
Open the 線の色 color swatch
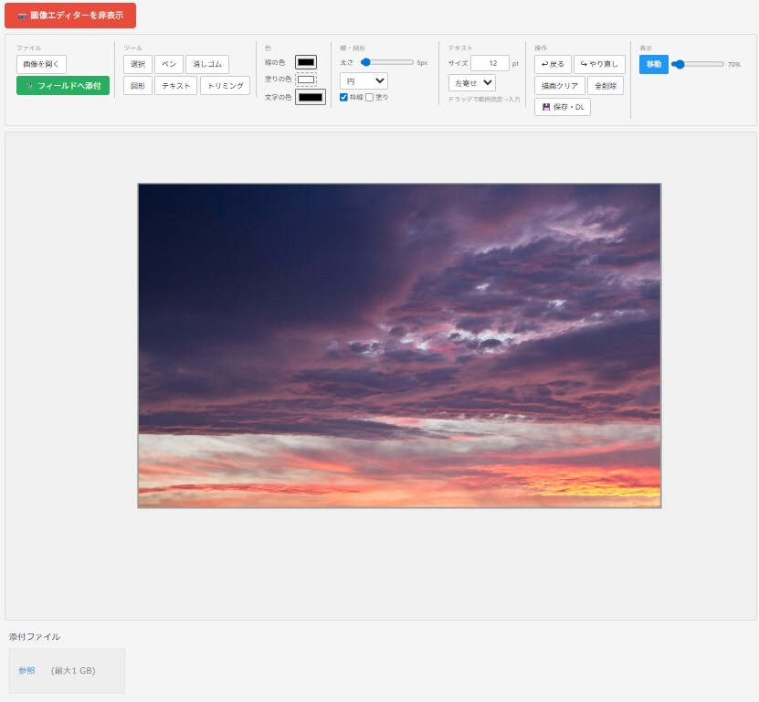(306, 62)
